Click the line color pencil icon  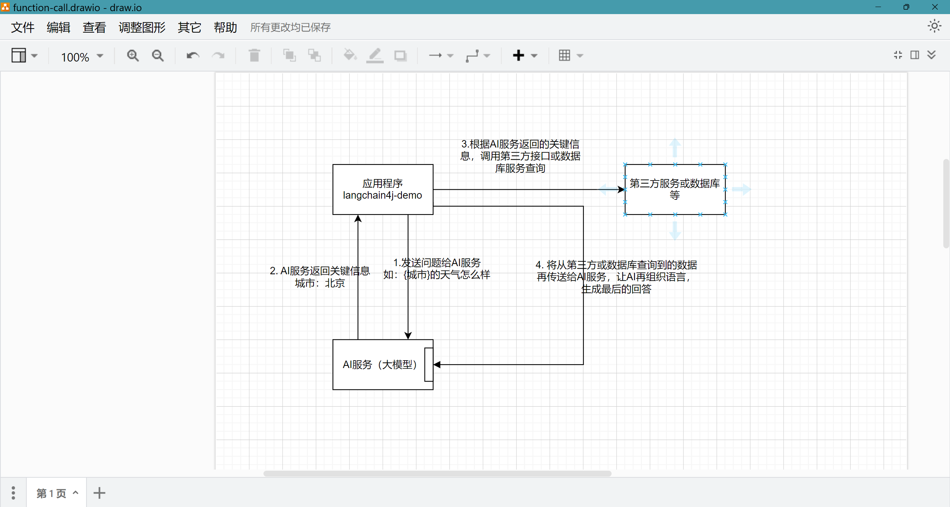[375, 56]
